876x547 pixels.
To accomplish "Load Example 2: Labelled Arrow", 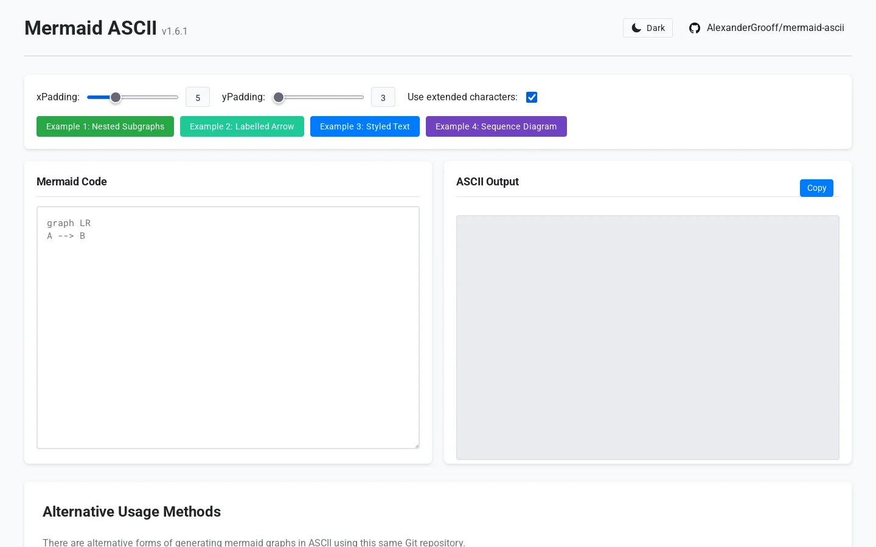I will click(x=242, y=126).
